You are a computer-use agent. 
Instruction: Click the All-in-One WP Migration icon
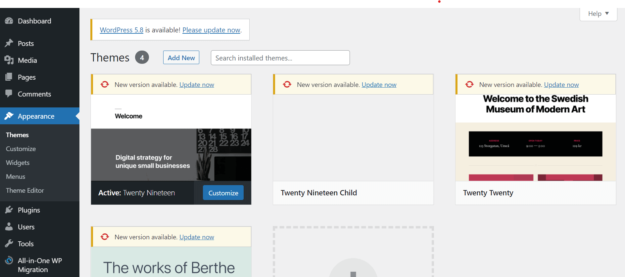click(9, 260)
